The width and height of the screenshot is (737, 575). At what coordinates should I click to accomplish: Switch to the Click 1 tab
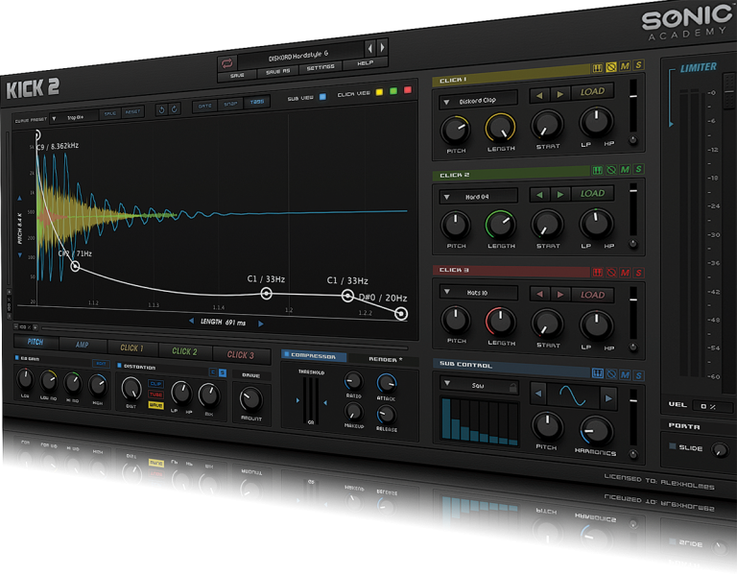coord(132,347)
